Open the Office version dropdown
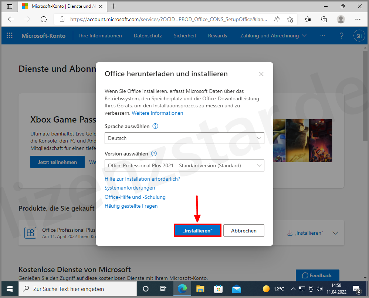Viewport: 369px width, 298px height. tap(184, 165)
